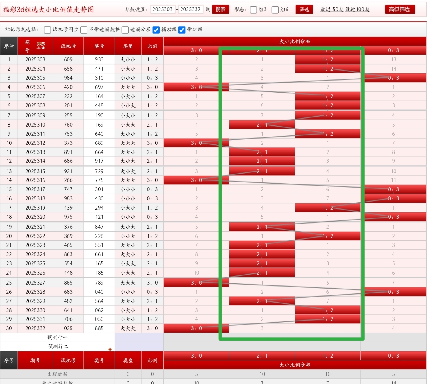Image resolution: width=431 pixels, height=384 pixels.
Task: Click highlighted 2:1 cell of row 8
Action: tap(262, 125)
